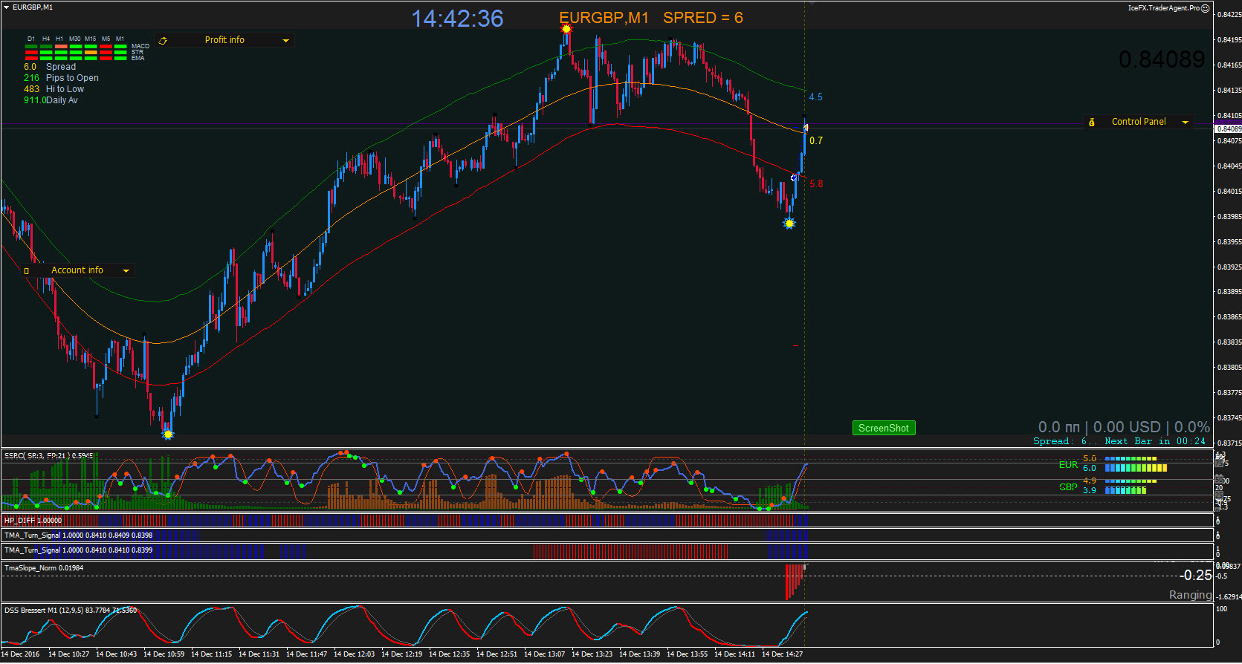Click the 14:42:36 clock display

(457, 19)
